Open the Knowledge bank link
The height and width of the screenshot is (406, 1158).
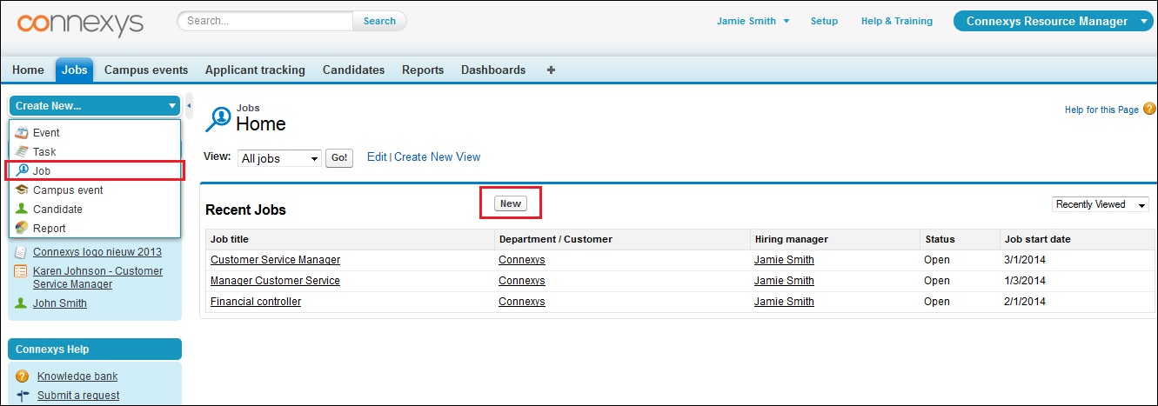point(77,376)
